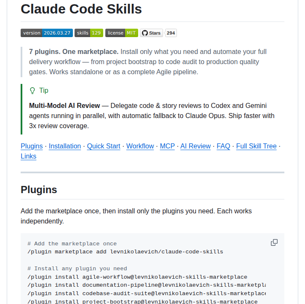Click the license MIT badge
305x304 pixels.
[122, 33]
